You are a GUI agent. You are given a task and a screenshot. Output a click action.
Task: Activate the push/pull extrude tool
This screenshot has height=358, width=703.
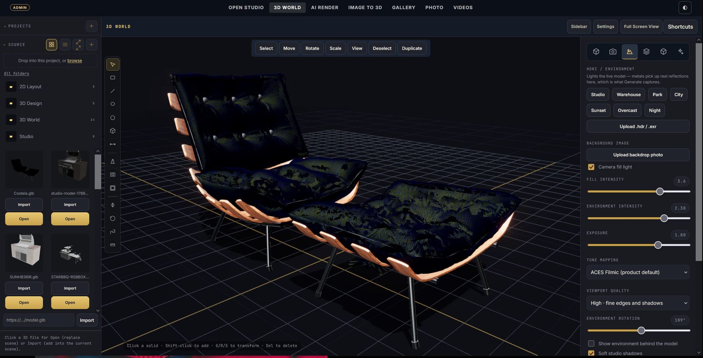pyautogui.click(x=112, y=161)
